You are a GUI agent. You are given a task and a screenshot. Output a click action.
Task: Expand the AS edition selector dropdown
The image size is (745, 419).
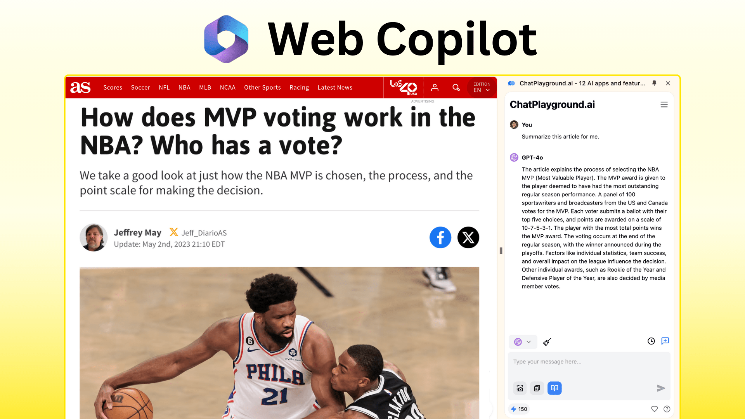click(x=481, y=87)
